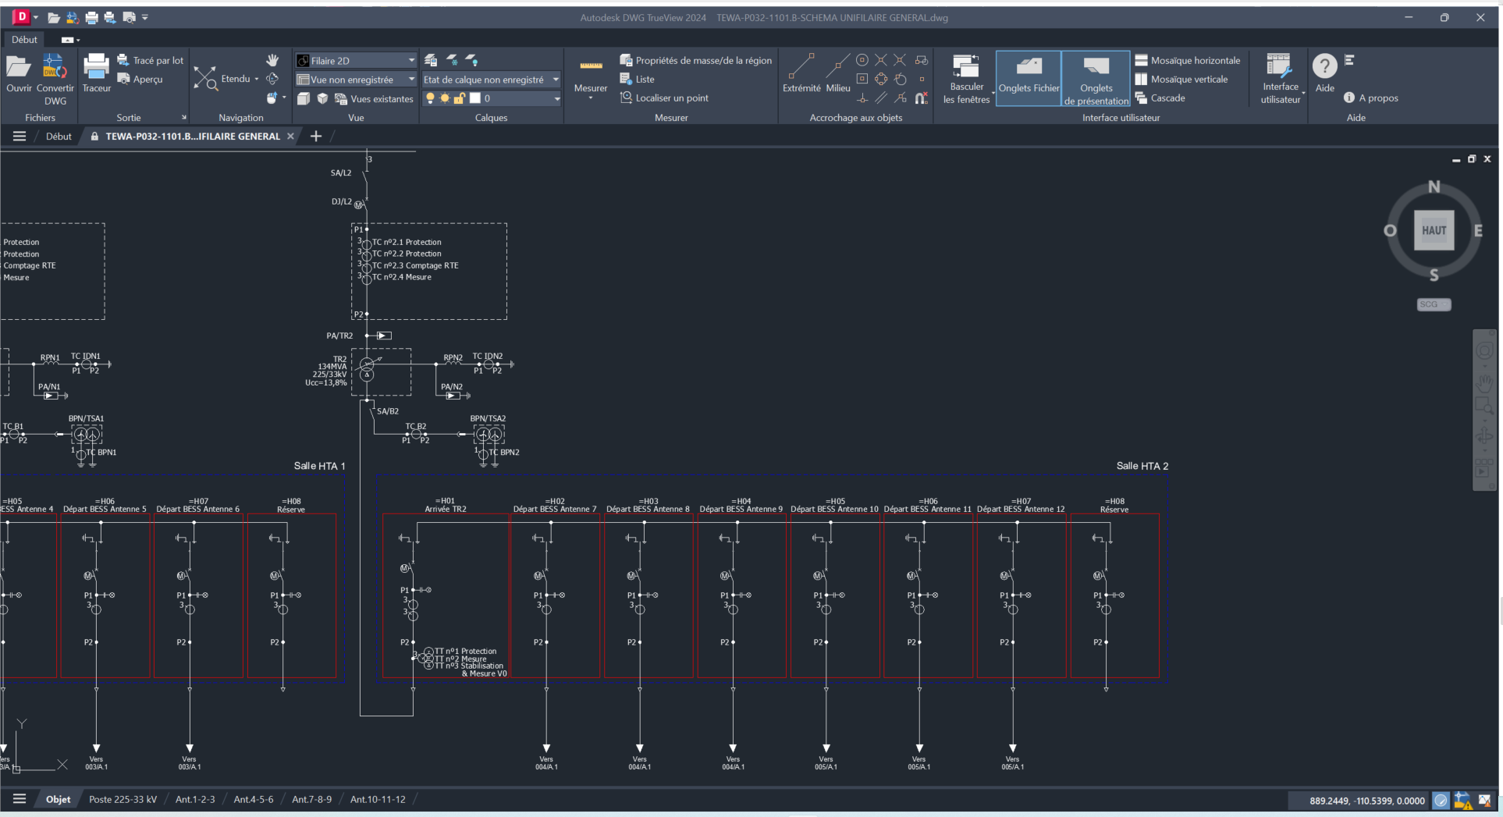The image size is (1503, 817).
Task: Click the Aperçu (preview) icon
Action: click(x=124, y=79)
